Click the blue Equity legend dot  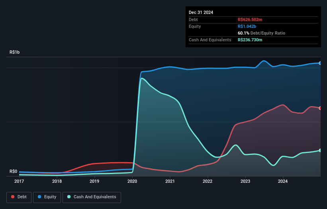39,197
